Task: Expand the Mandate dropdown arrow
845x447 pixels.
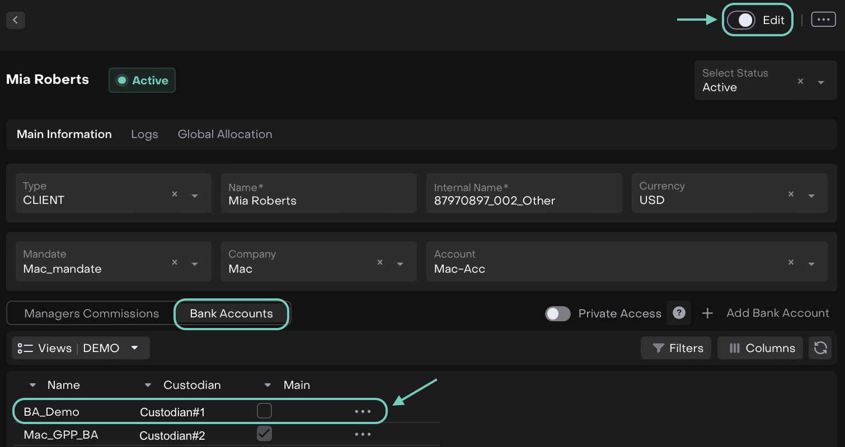Action: pyautogui.click(x=195, y=264)
